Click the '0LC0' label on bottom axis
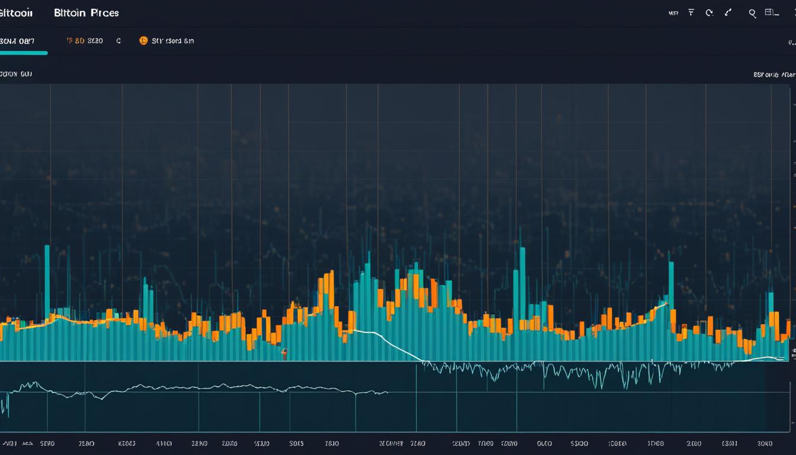Screen dimensions: 796x455 click(x=544, y=443)
